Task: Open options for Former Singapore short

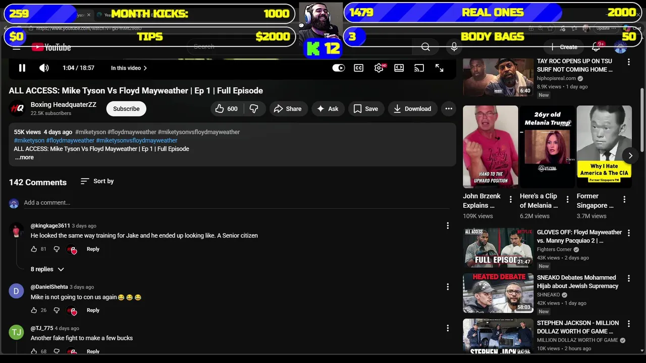Action: coord(625,200)
